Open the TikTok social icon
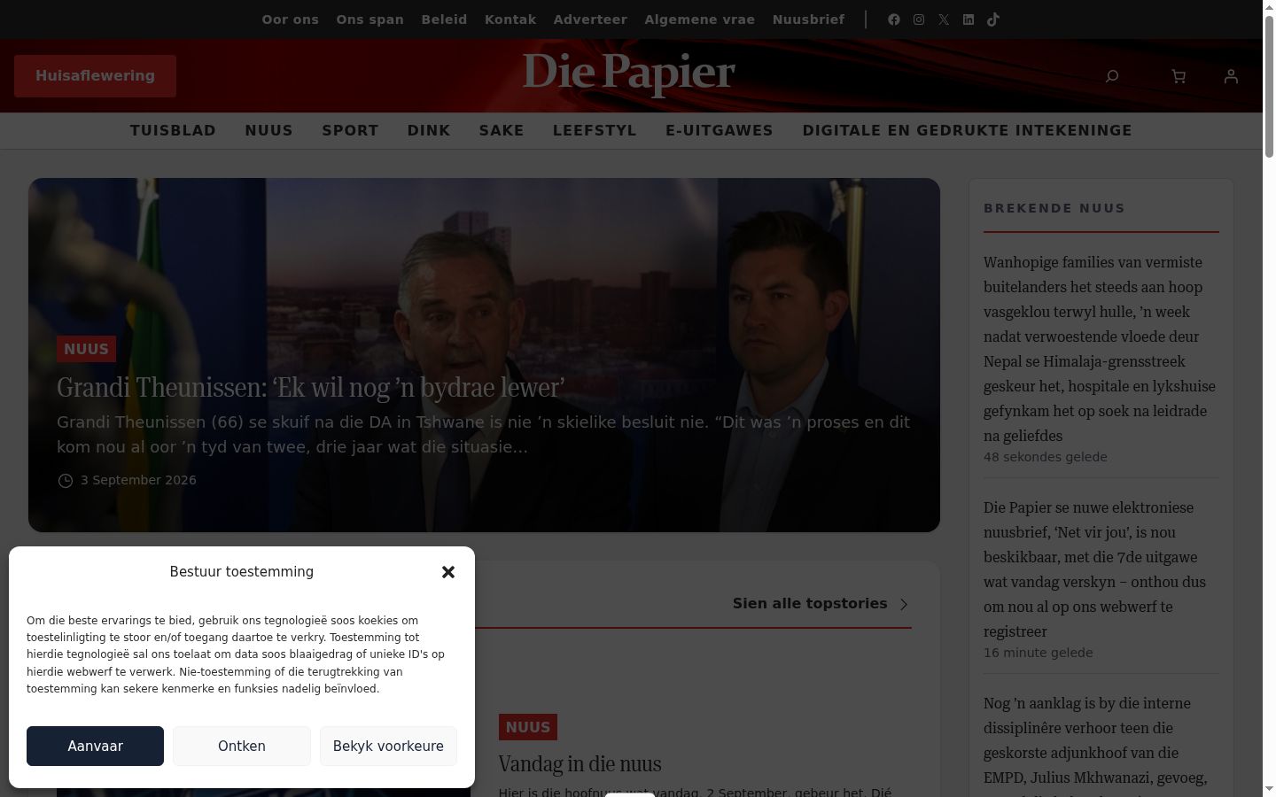Image resolution: width=1276 pixels, height=797 pixels. tap(993, 19)
